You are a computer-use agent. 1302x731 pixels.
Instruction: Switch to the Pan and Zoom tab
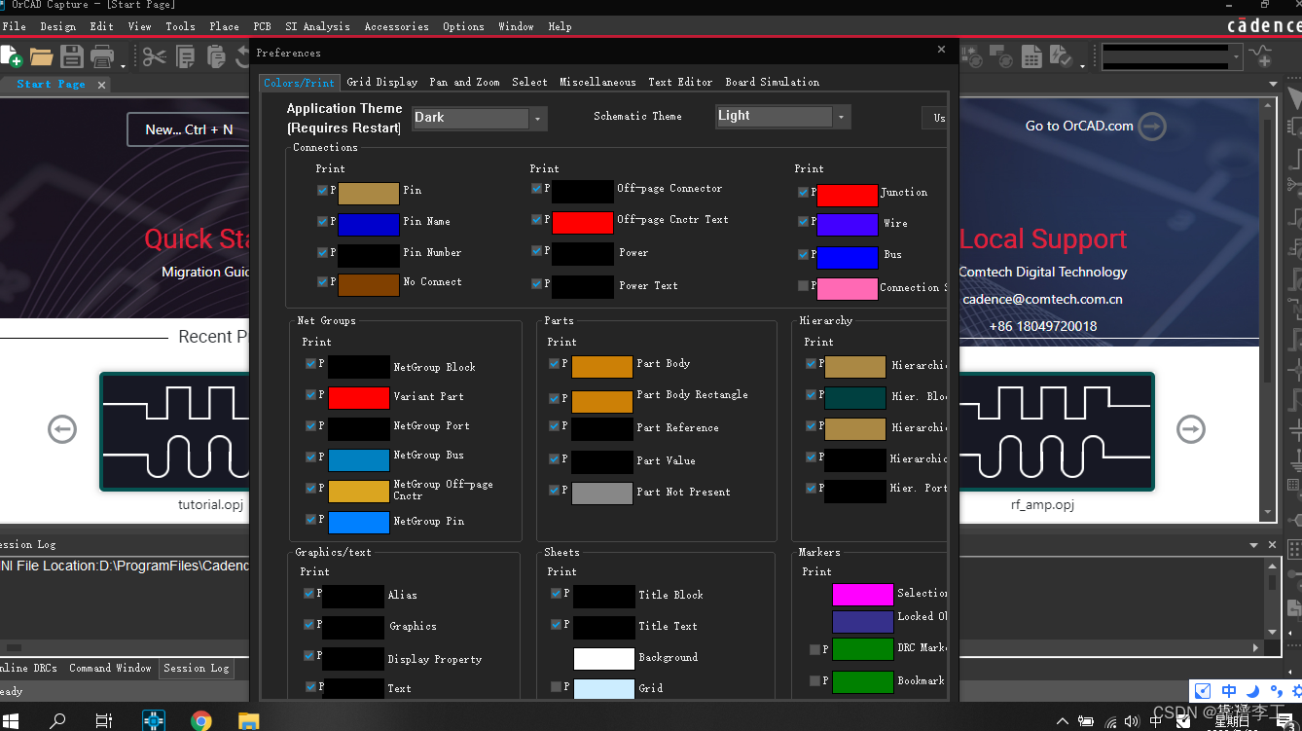(x=465, y=82)
